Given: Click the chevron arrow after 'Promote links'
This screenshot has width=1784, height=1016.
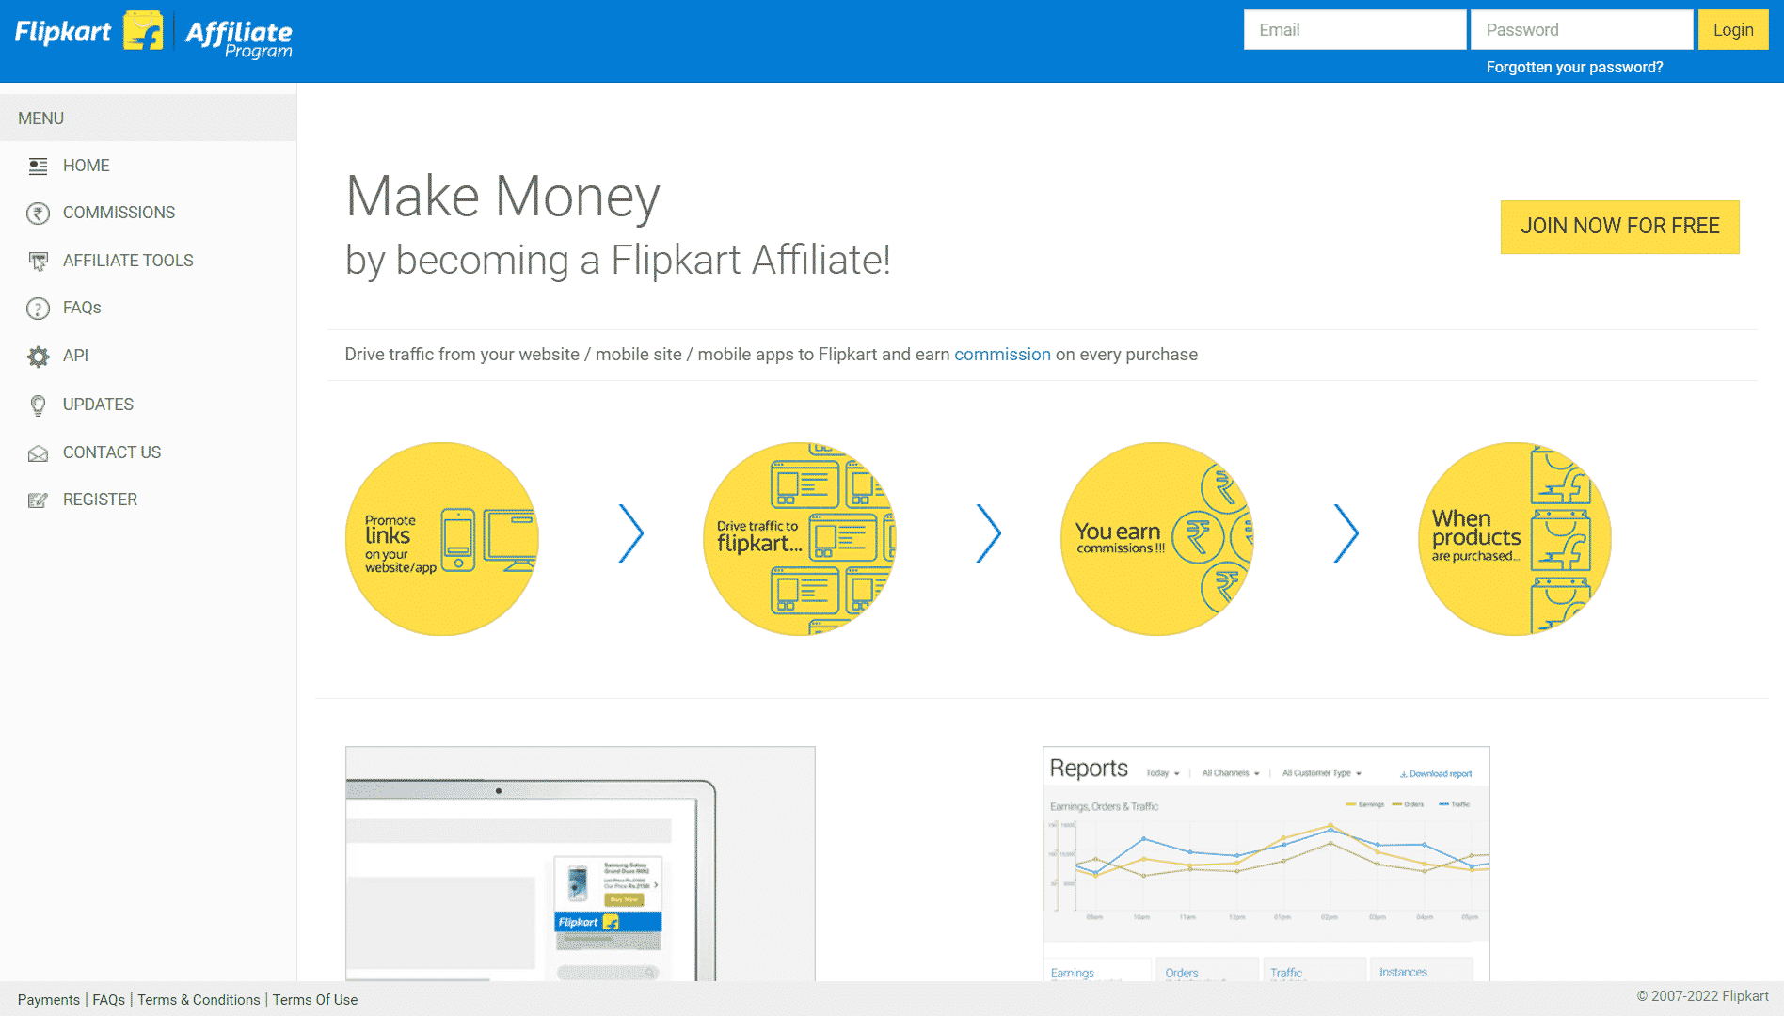Looking at the screenshot, I should tap(631, 533).
